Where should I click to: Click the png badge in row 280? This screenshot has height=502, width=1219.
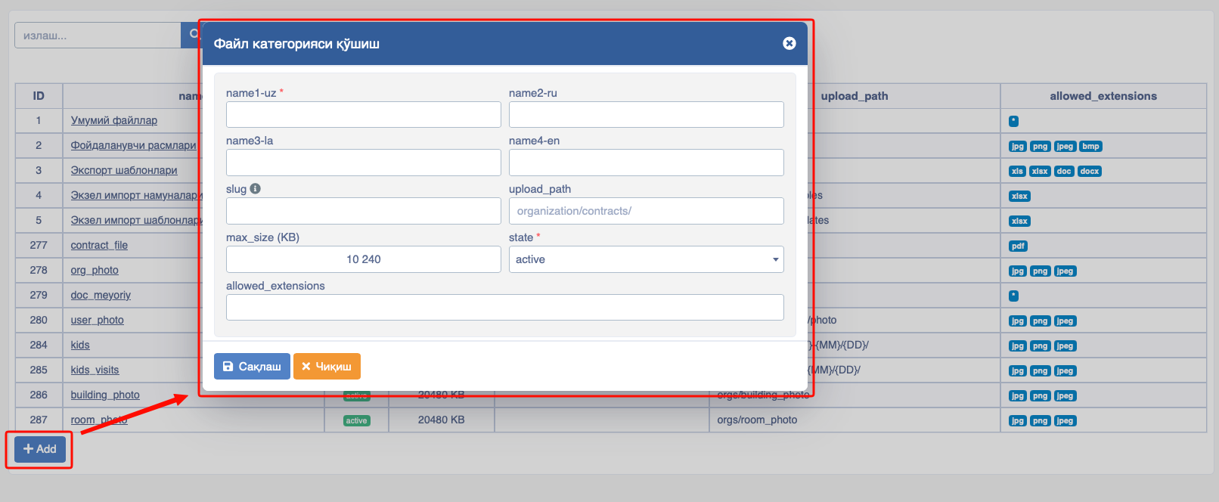(x=1041, y=321)
